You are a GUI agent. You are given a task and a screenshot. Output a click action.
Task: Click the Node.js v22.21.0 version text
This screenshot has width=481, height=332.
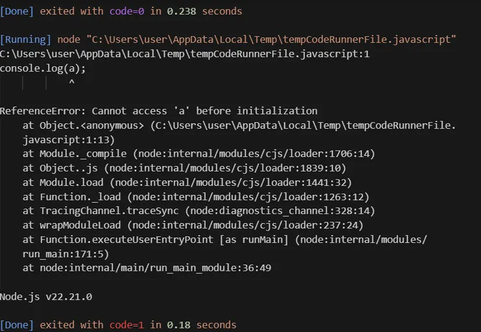pyautogui.click(x=46, y=296)
